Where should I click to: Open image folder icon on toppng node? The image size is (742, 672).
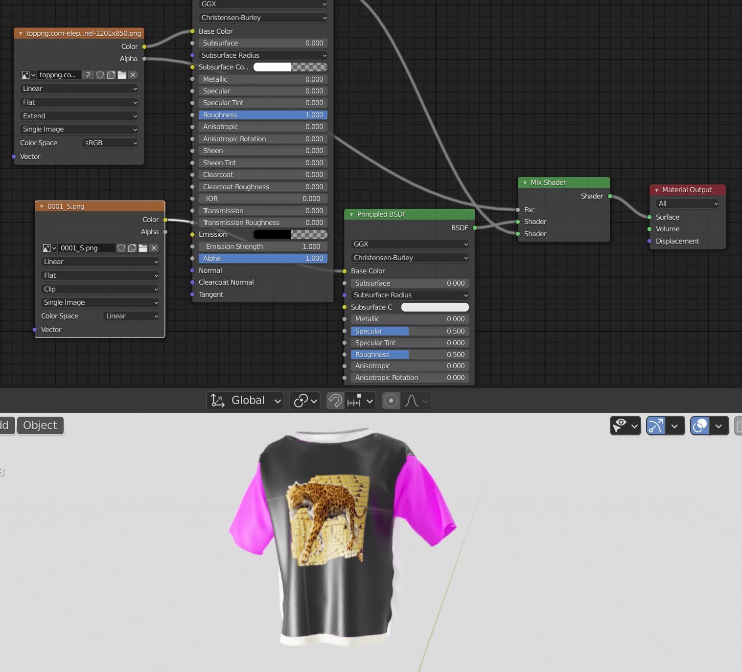(122, 75)
